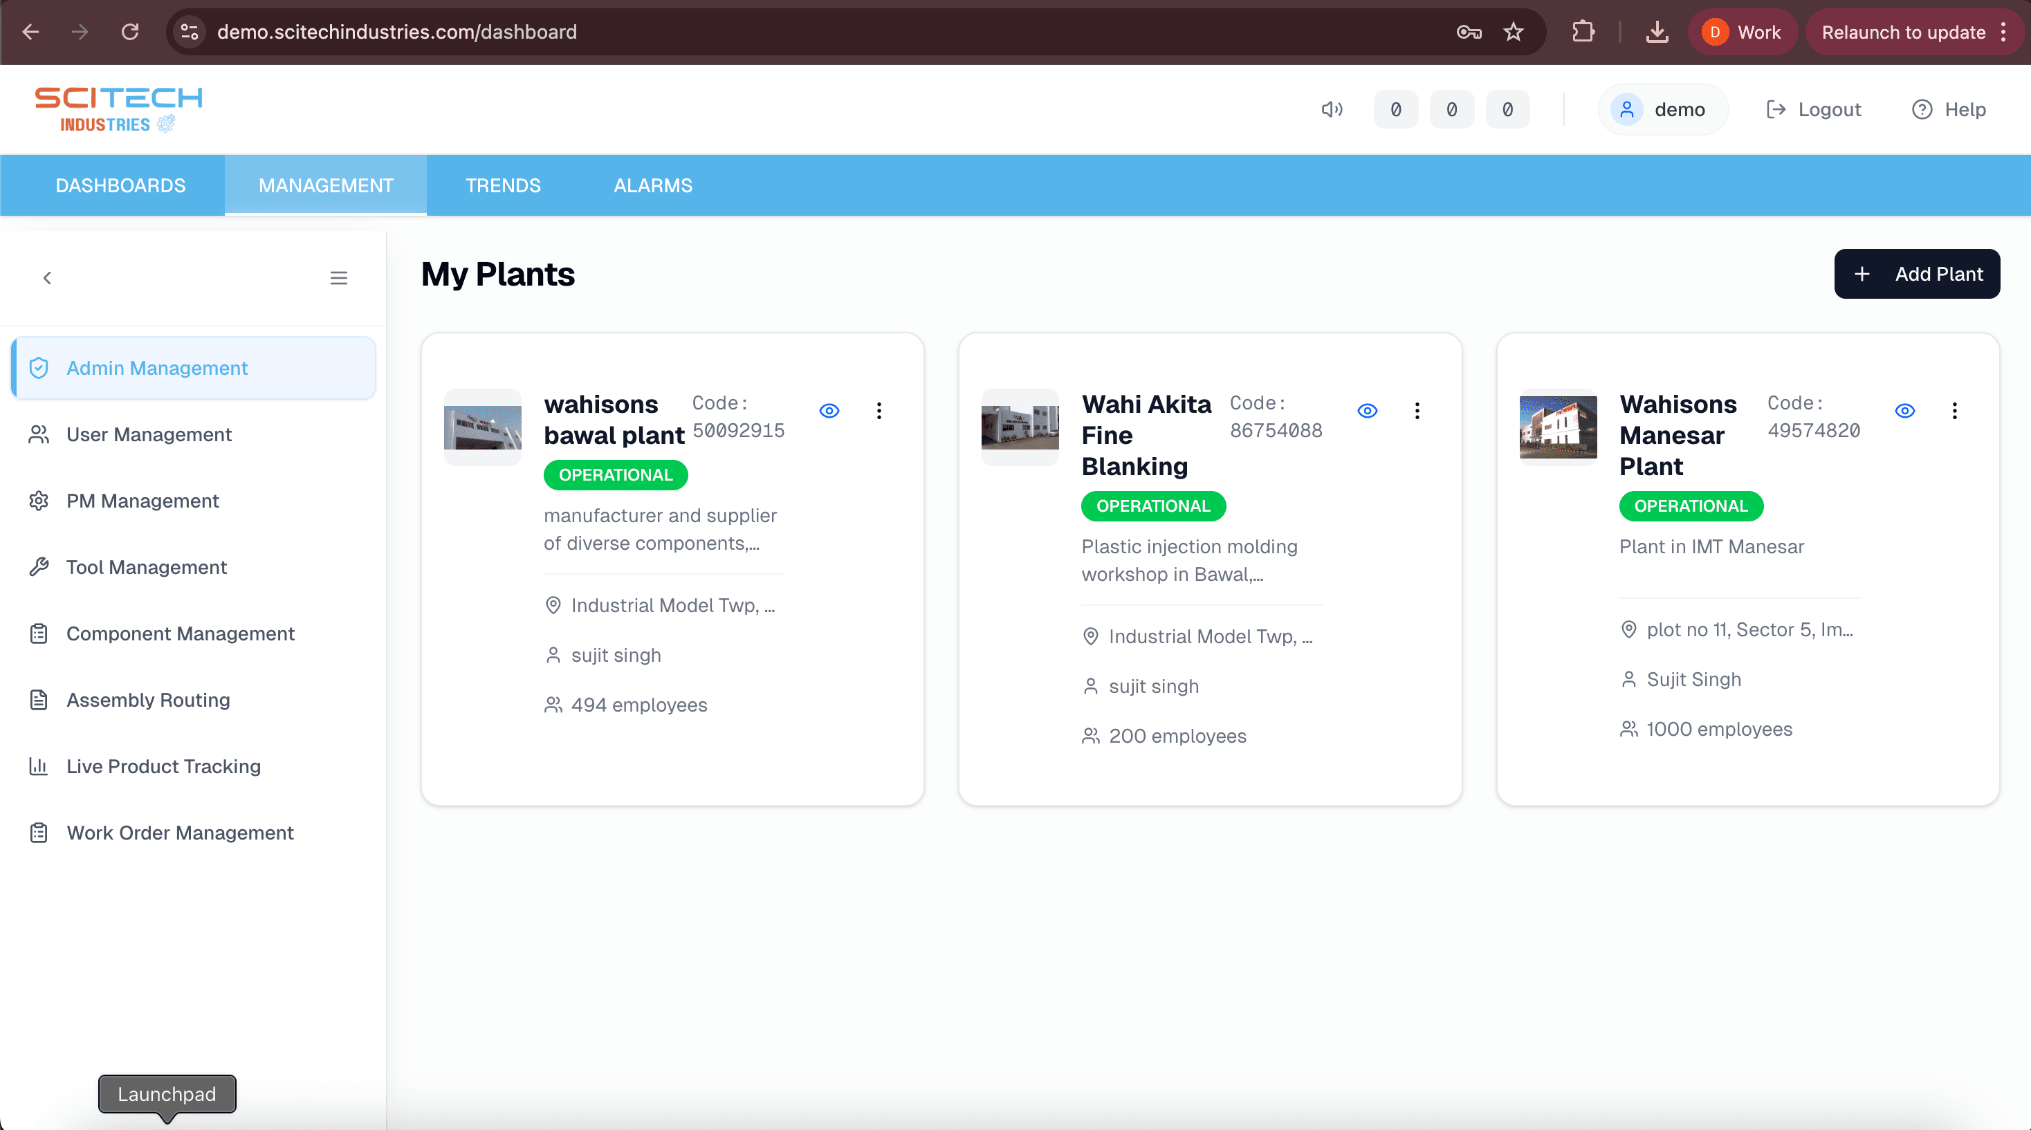Click the browser extensions puzzle icon
2031x1130 pixels.
click(x=1582, y=32)
